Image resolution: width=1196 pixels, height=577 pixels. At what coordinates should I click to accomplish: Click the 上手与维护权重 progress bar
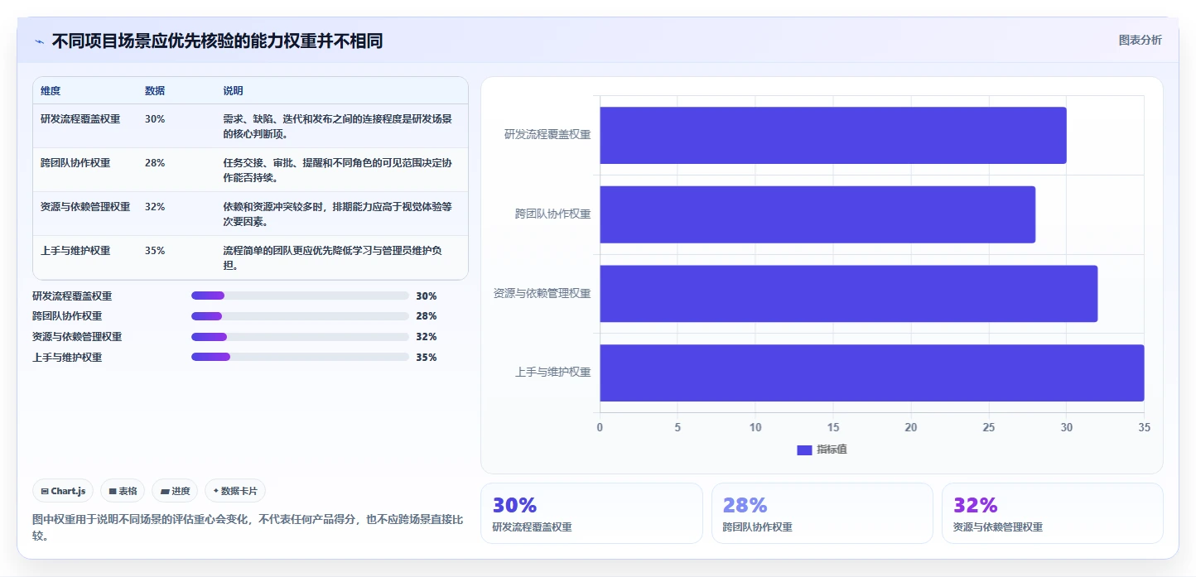tap(300, 358)
